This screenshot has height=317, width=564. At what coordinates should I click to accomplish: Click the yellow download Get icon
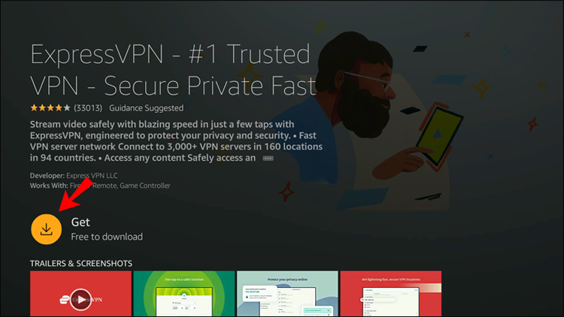coord(47,229)
